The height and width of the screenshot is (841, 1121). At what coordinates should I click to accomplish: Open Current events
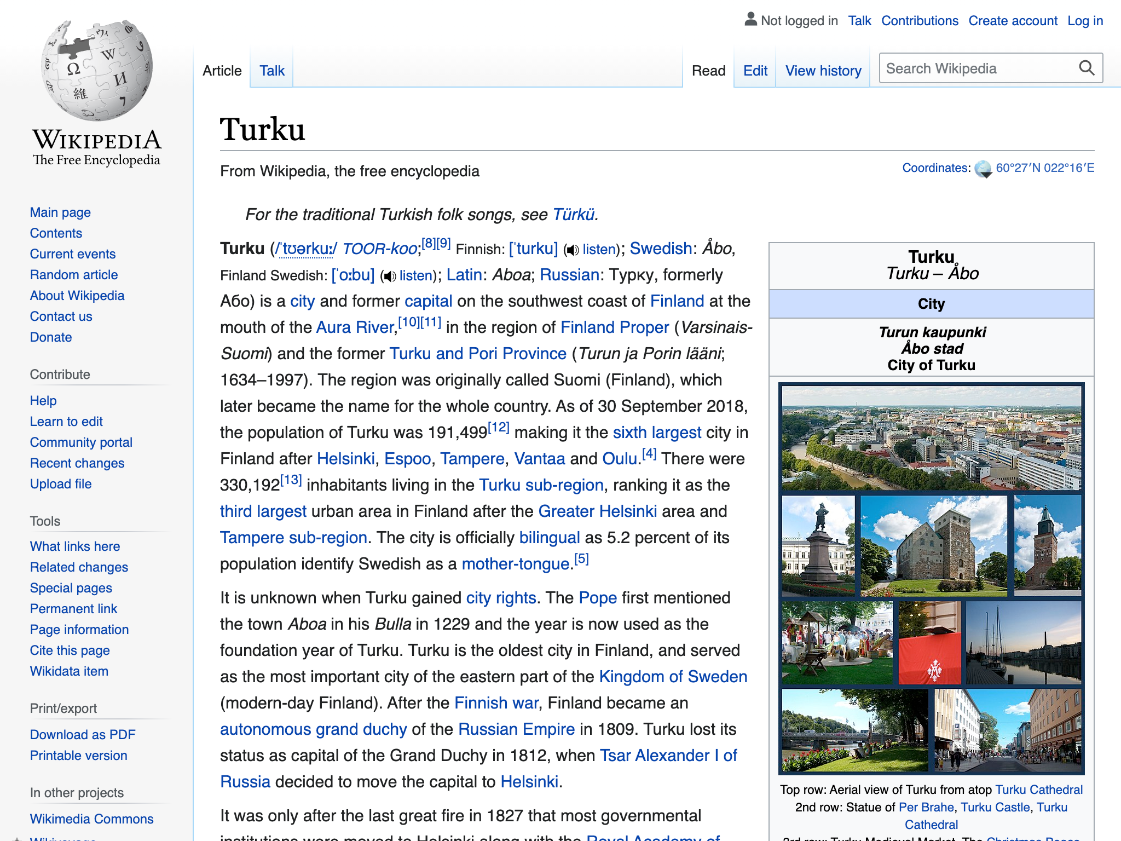pos(73,254)
